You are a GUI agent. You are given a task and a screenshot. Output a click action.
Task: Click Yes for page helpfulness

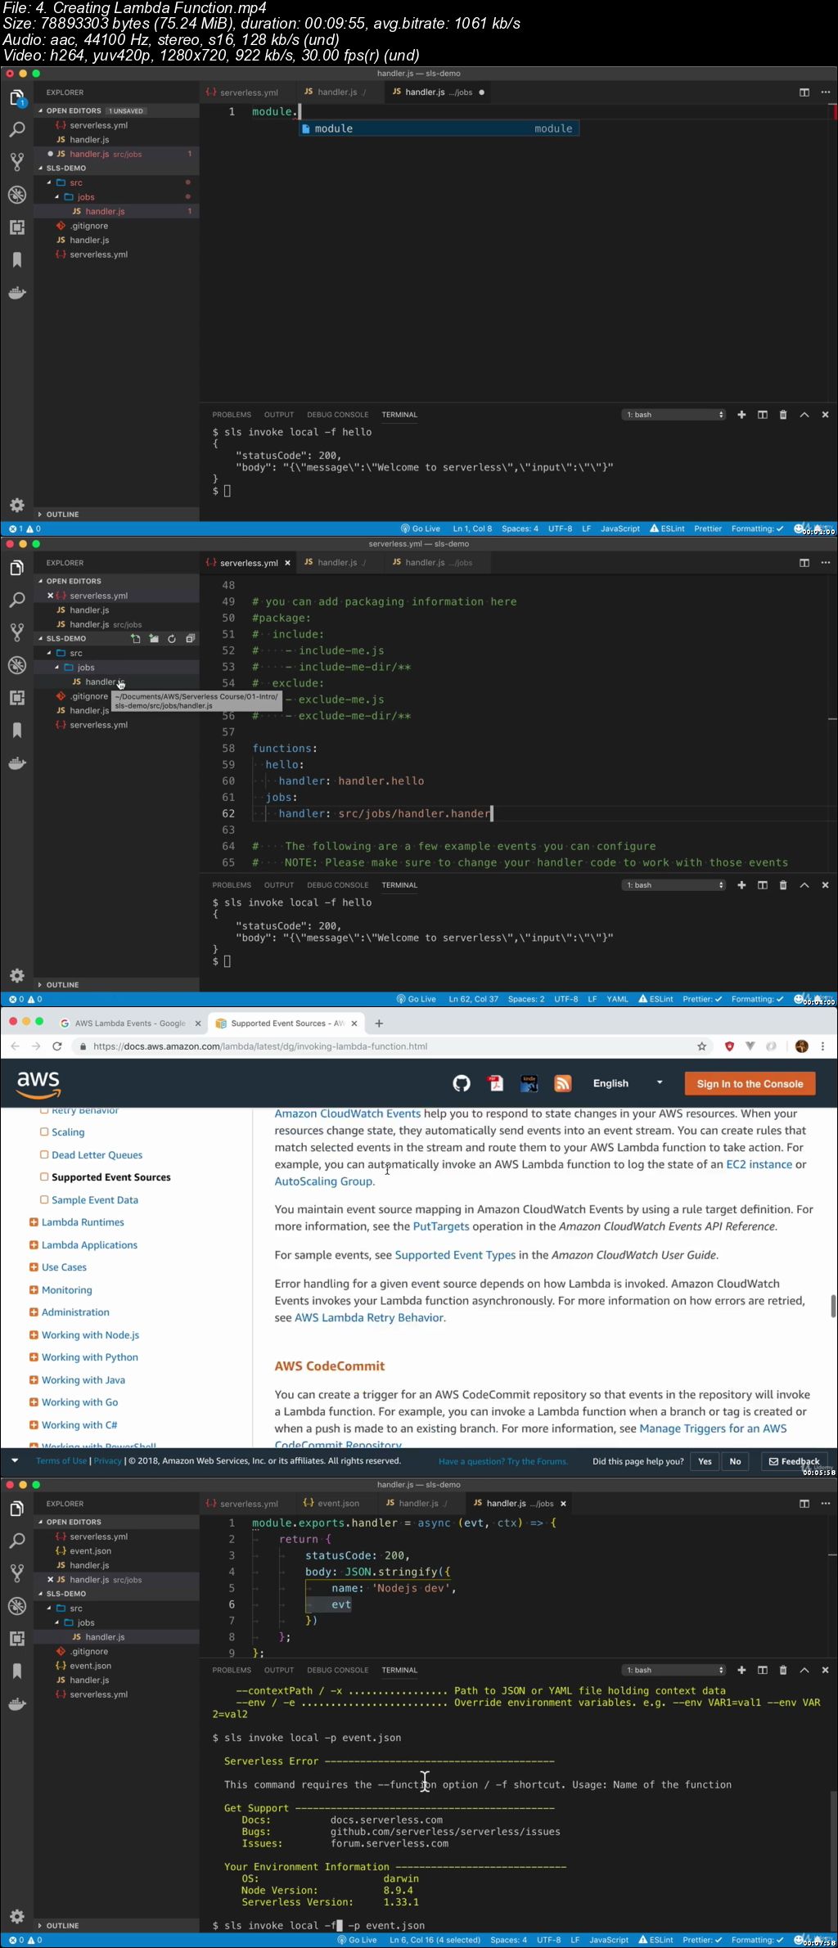(x=705, y=1461)
